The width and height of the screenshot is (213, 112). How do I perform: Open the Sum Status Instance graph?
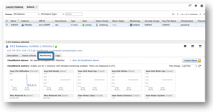126,97
